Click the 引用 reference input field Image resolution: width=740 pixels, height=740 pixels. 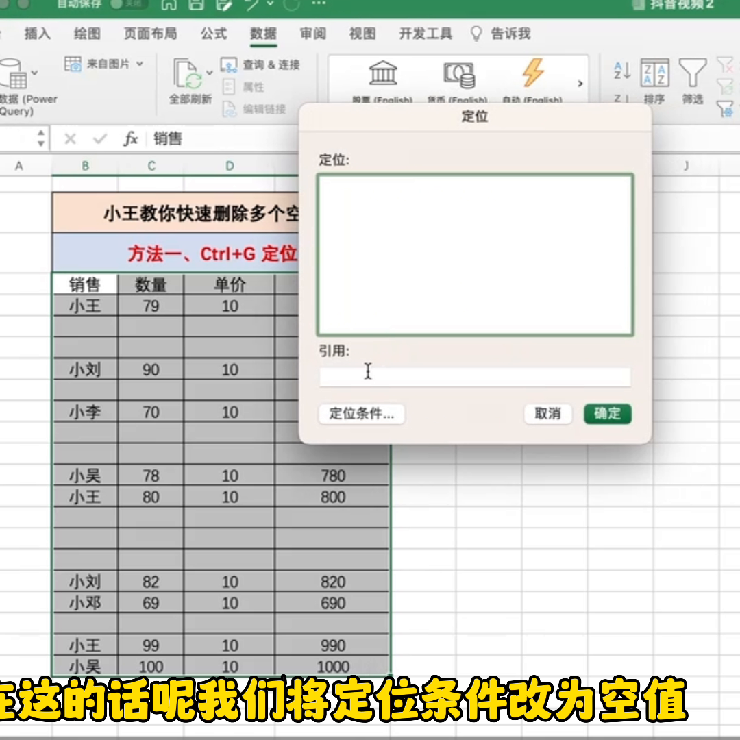(x=474, y=376)
